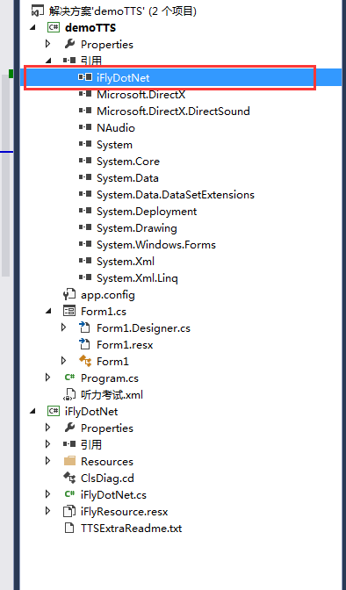Collapse the 引用 references node under demoTTS

pyautogui.click(x=48, y=61)
